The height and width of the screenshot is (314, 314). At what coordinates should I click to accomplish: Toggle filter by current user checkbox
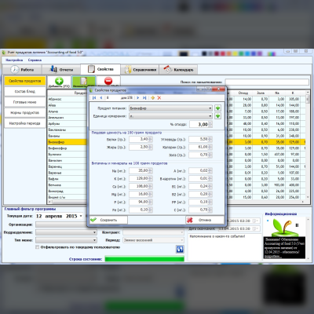(38, 247)
